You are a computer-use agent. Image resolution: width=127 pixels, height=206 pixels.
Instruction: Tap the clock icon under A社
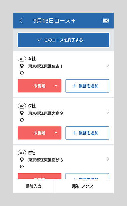(x=22, y=73)
